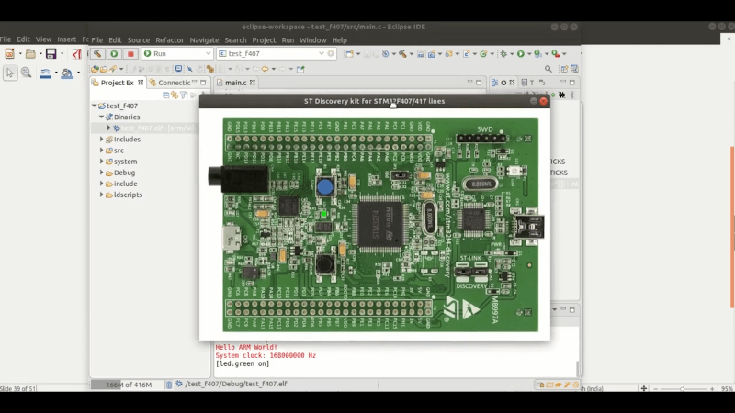The width and height of the screenshot is (735, 413).
Task: Click Collapse All in Project Explorer
Action: 165,95
